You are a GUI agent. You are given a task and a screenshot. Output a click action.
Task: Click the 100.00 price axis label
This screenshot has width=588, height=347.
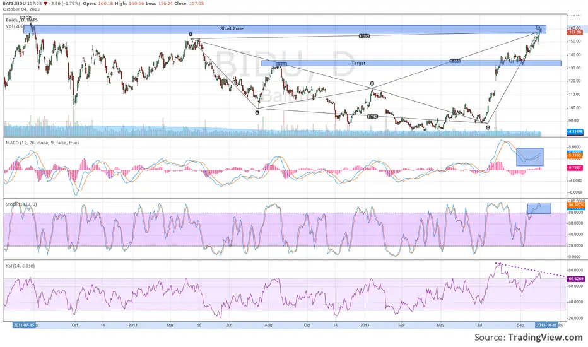point(575,108)
